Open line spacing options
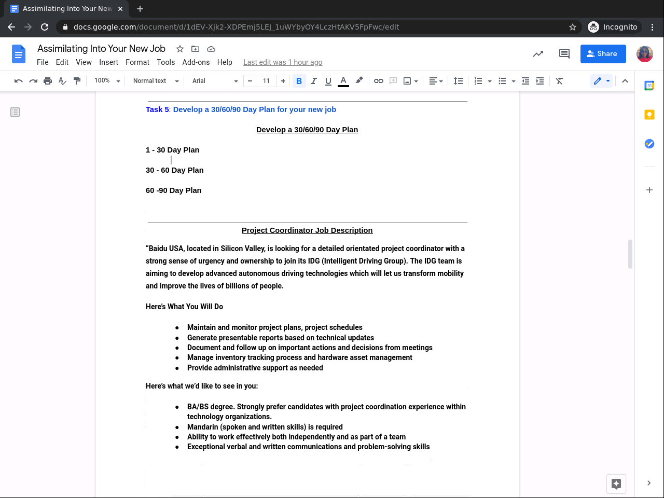This screenshot has width=664, height=498. tap(458, 81)
